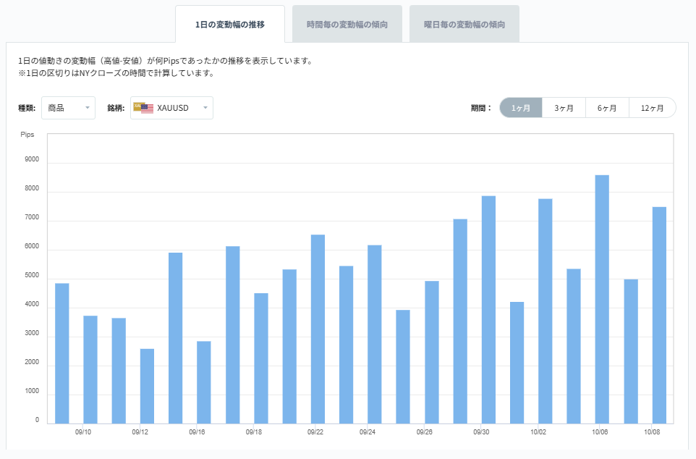Select the 3ヶ月 period option
This screenshot has width=696, height=459.
coord(564,108)
